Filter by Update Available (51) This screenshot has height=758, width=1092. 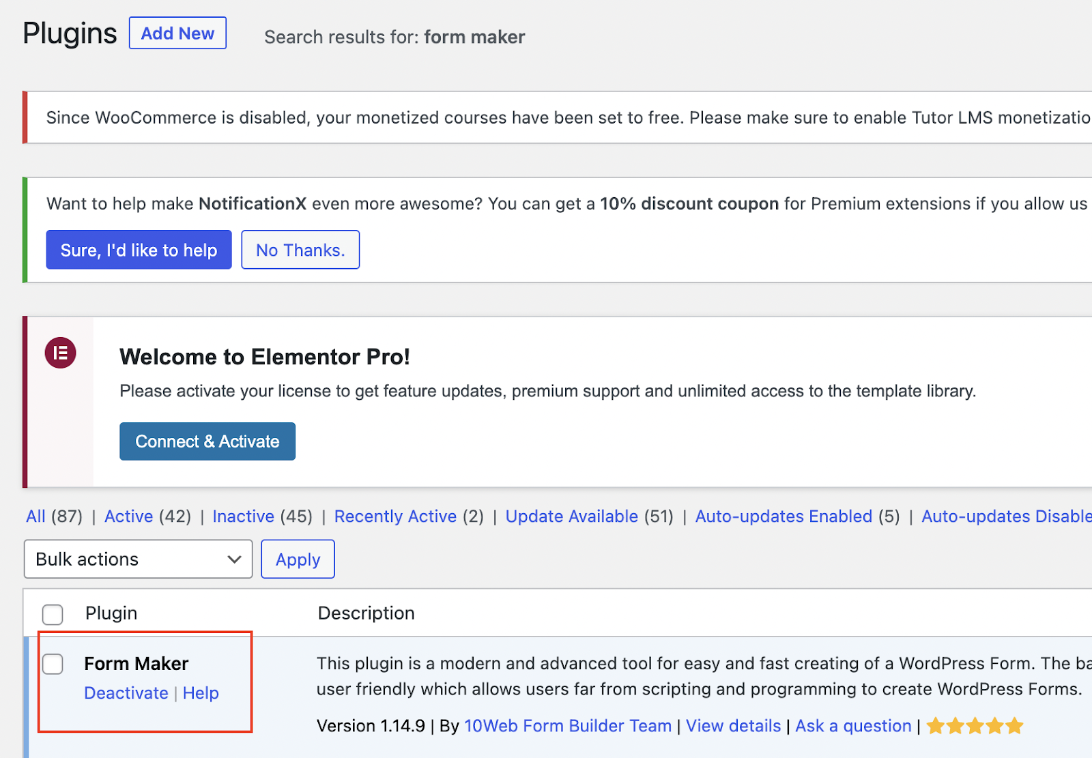tap(589, 516)
